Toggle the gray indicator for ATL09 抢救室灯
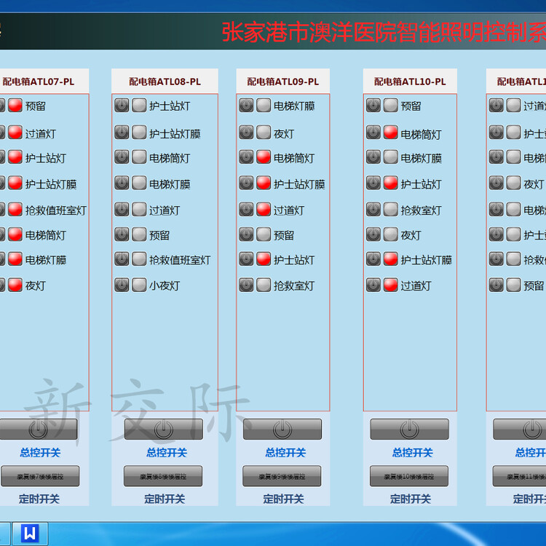 pyautogui.click(x=264, y=285)
